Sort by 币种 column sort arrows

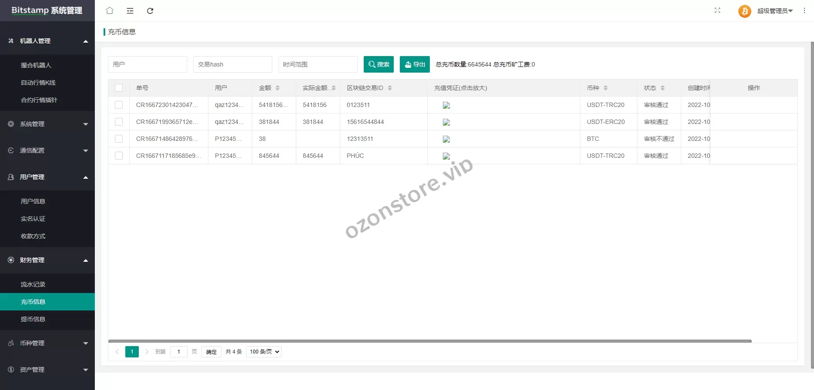[x=606, y=88]
